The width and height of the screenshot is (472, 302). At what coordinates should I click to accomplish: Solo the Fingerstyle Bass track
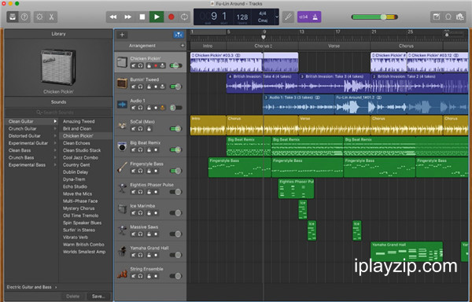click(x=141, y=171)
